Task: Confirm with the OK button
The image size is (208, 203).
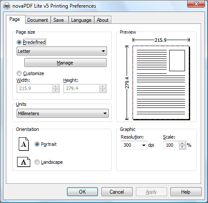Action: click(82, 192)
